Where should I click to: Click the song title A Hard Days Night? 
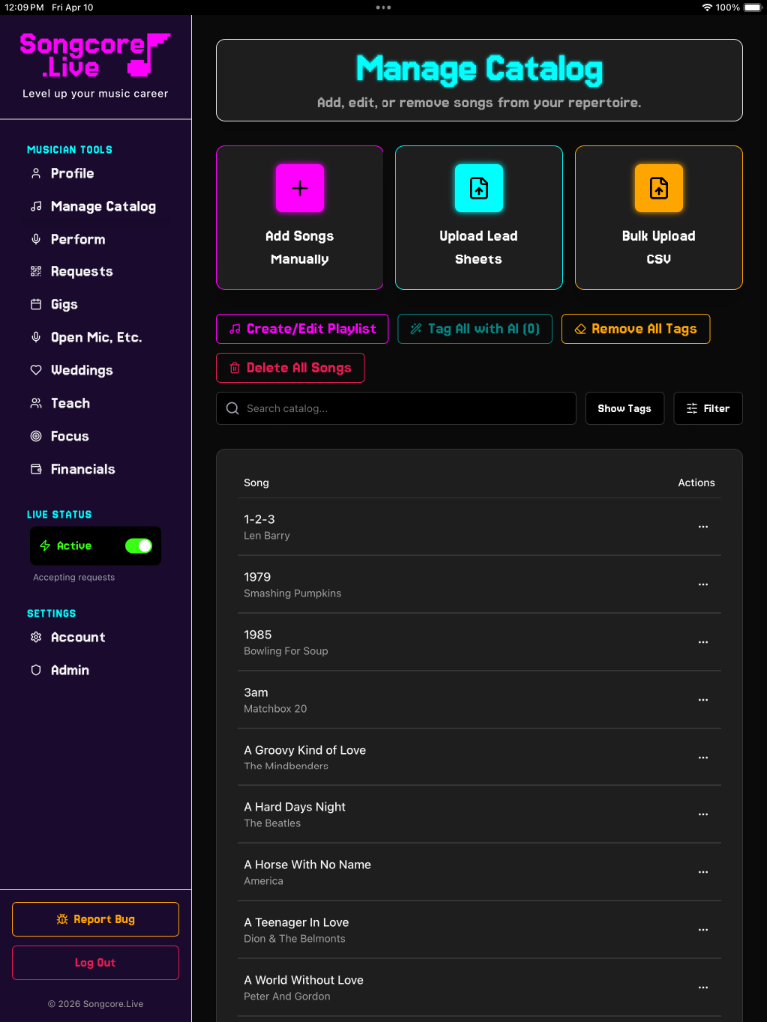[295, 807]
